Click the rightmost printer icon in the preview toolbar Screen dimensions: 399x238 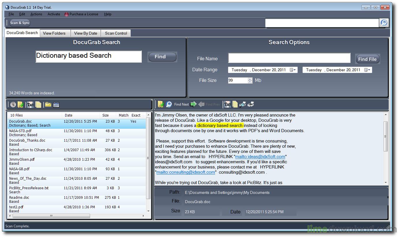(251, 104)
